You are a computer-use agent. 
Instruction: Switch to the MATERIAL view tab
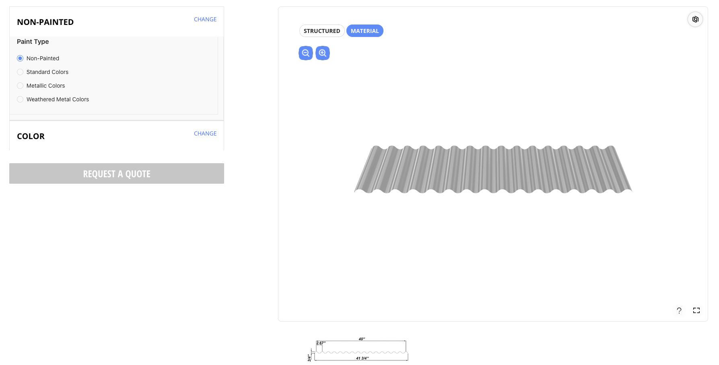click(365, 31)
